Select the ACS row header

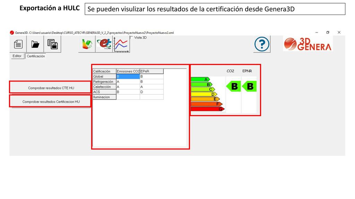click(x=104, y=92)
